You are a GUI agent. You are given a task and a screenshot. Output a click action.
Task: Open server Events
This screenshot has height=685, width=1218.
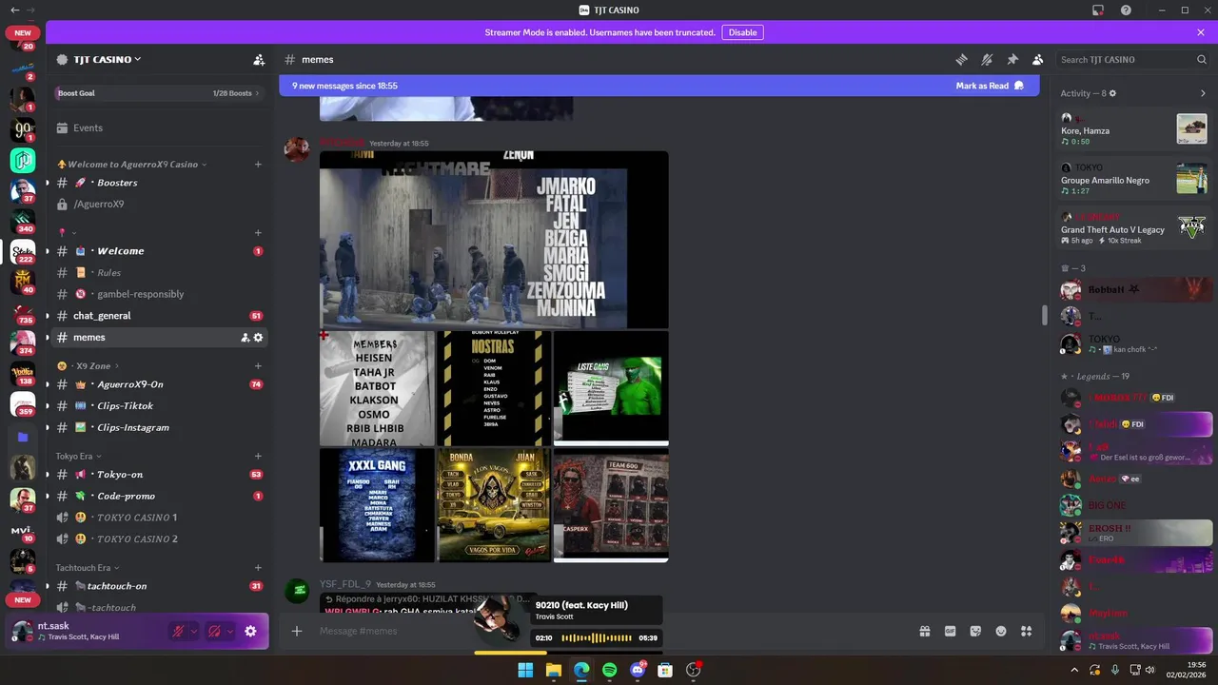(158, 127)
